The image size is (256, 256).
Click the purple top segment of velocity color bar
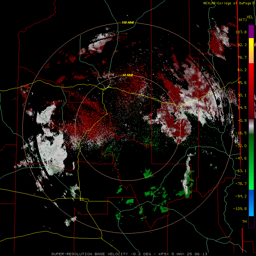251,32
